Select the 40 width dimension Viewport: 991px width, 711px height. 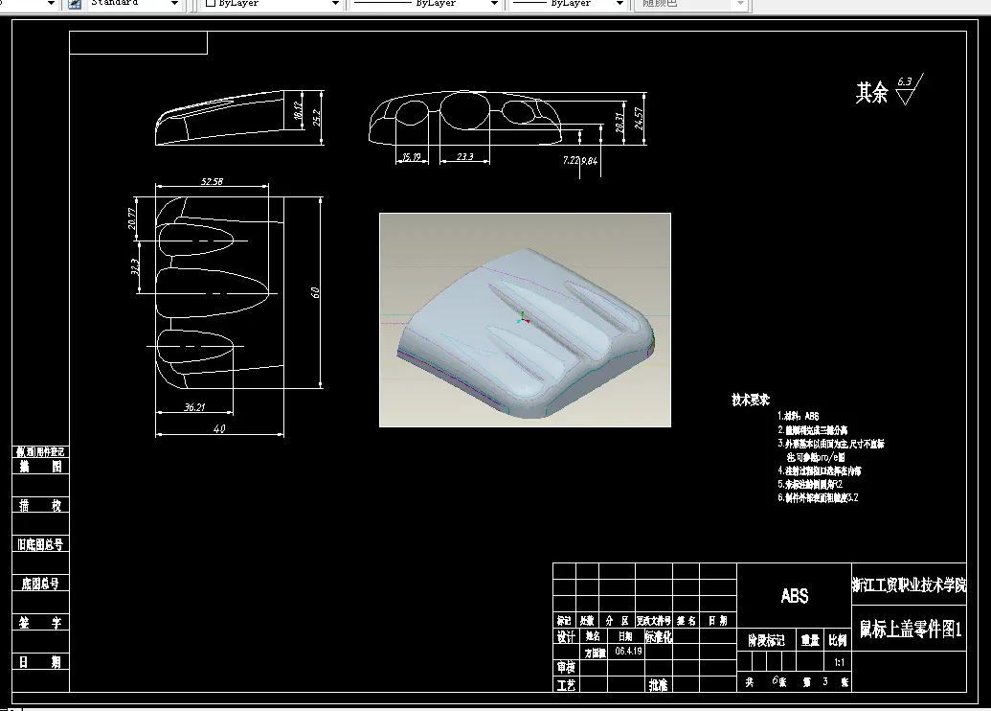click(x=219, y=429)
